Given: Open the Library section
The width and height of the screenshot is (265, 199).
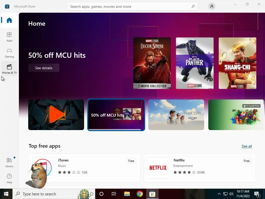Looking at the screenshot, I should (9, 162).
